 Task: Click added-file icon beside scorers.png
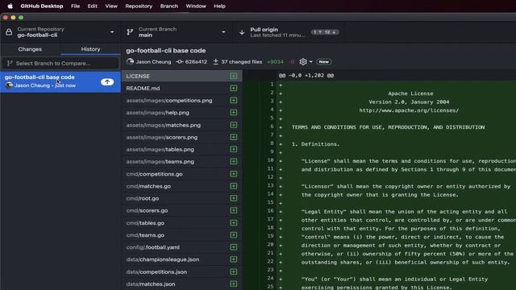pyautogui.click(x=234, y=137)
